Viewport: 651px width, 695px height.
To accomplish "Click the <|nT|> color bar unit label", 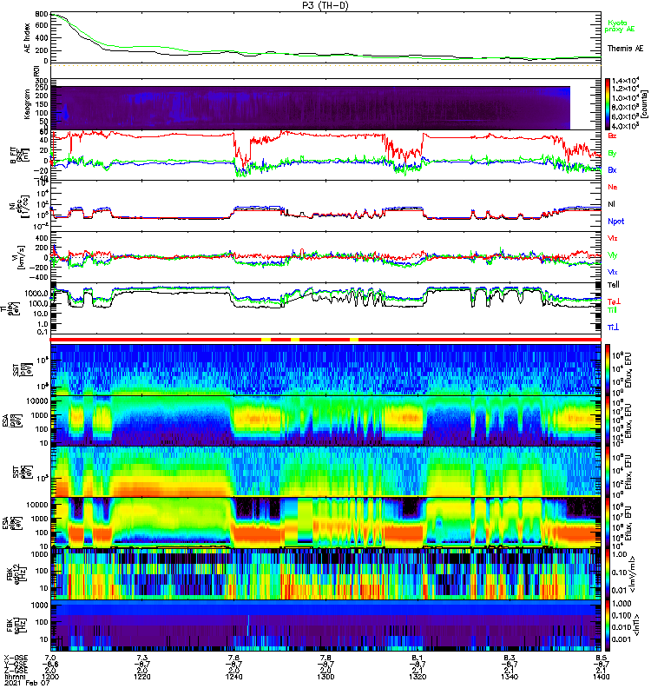I will (639, 625).
